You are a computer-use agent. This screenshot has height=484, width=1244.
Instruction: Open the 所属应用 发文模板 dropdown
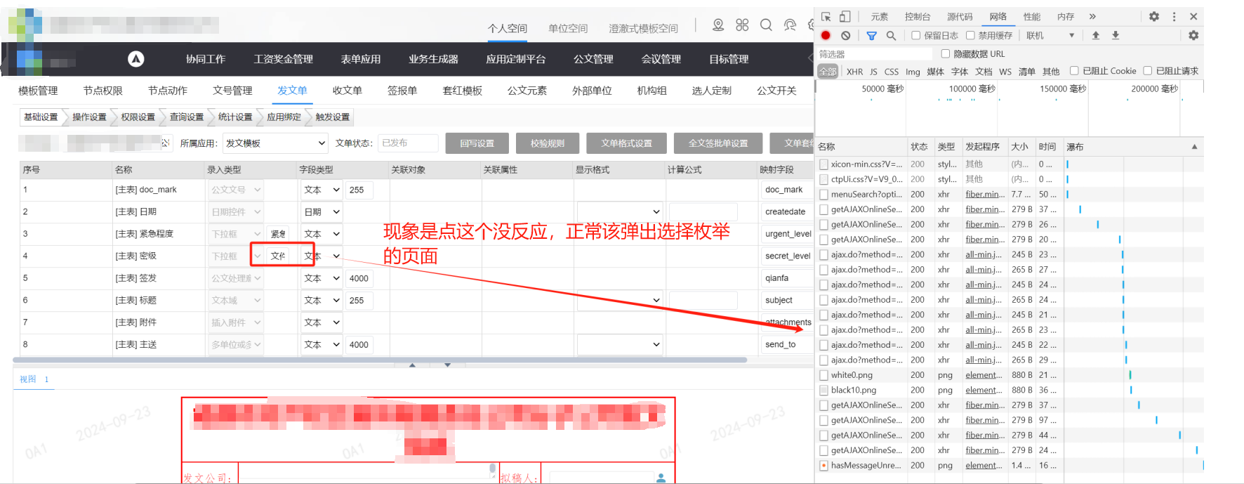coord(275,143)
